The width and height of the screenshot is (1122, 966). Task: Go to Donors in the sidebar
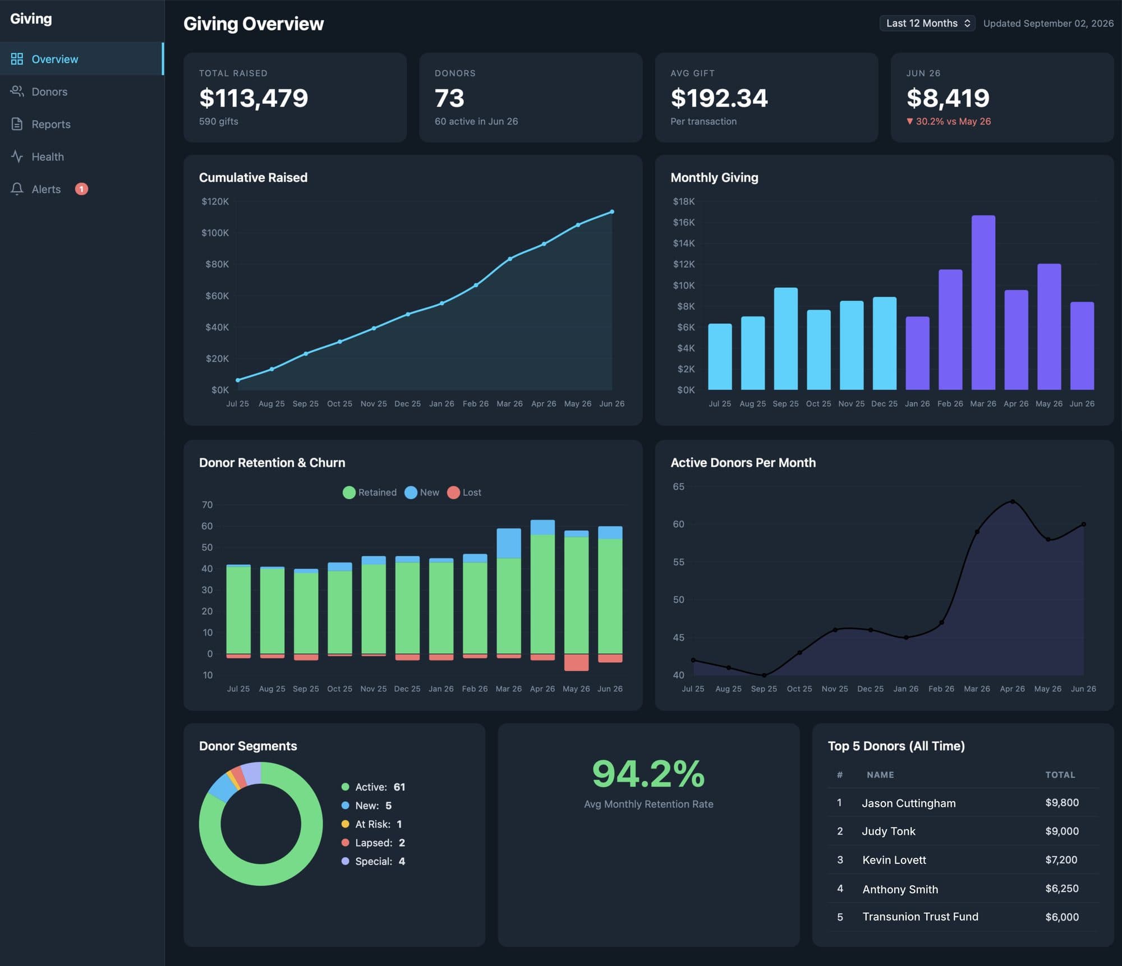tap(82, 91)
